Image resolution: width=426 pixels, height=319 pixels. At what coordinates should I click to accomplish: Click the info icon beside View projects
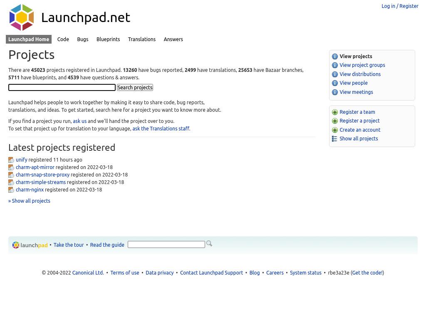(335, 56)
